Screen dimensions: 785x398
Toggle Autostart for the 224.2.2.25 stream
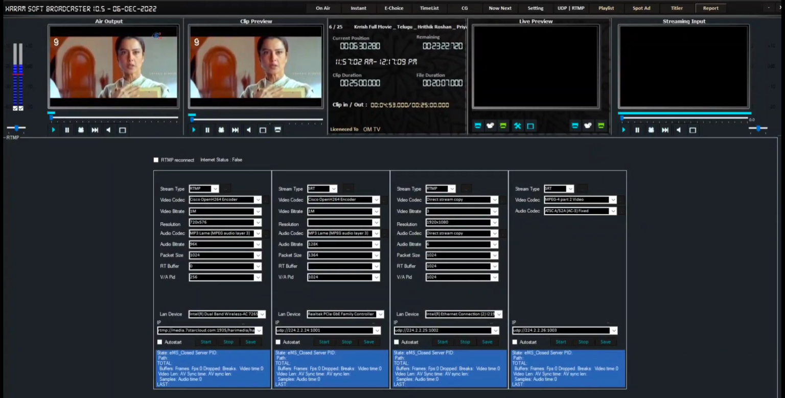(x=397, y=342)
